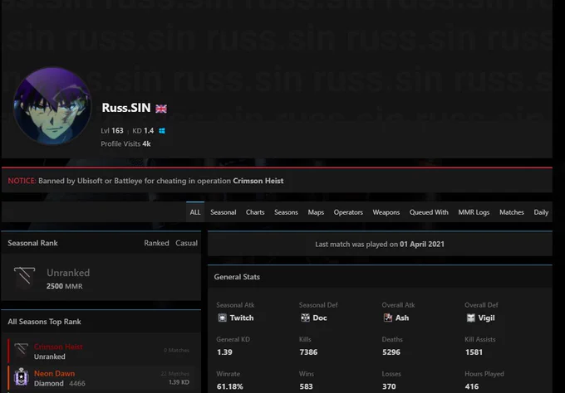Click the Ash operator icon
The height and width of the screenshot is (393, 565).
coord(388,318)
